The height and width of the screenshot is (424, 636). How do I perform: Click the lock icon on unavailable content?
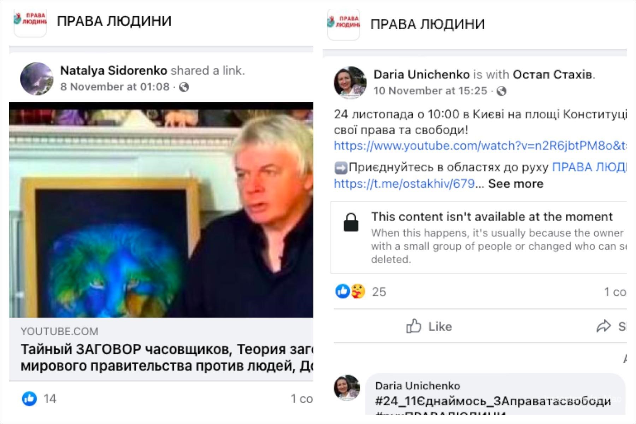coord(351,222)
